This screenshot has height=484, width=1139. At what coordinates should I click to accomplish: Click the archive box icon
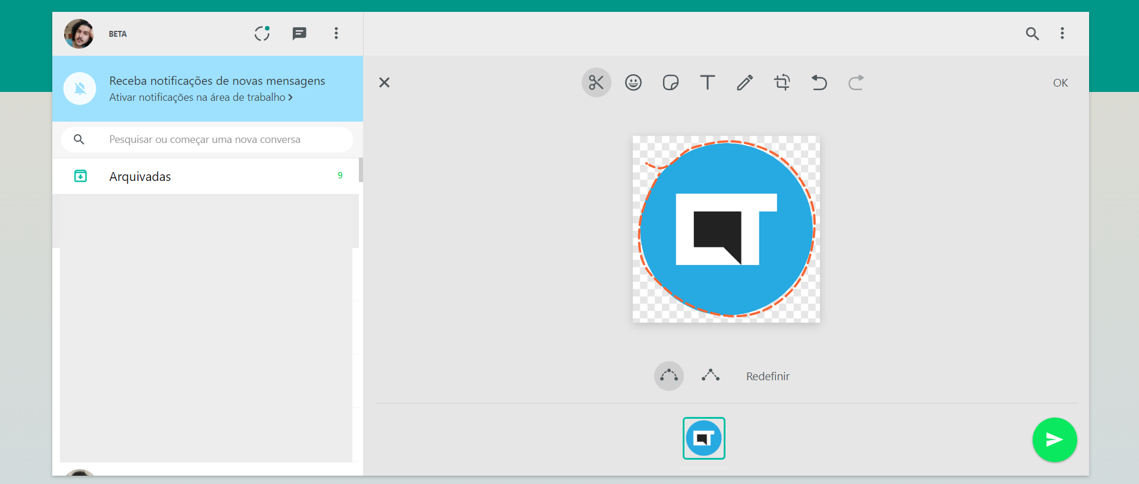pos(80,176)
